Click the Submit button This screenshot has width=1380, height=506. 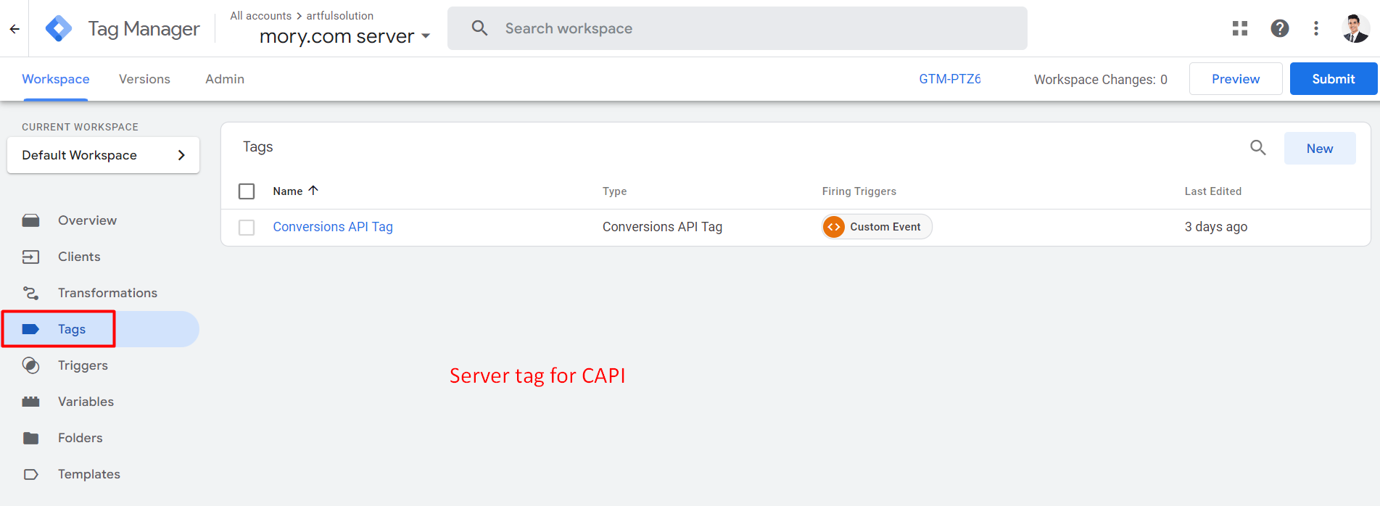pyautogui.click(x=1333, y=79)
